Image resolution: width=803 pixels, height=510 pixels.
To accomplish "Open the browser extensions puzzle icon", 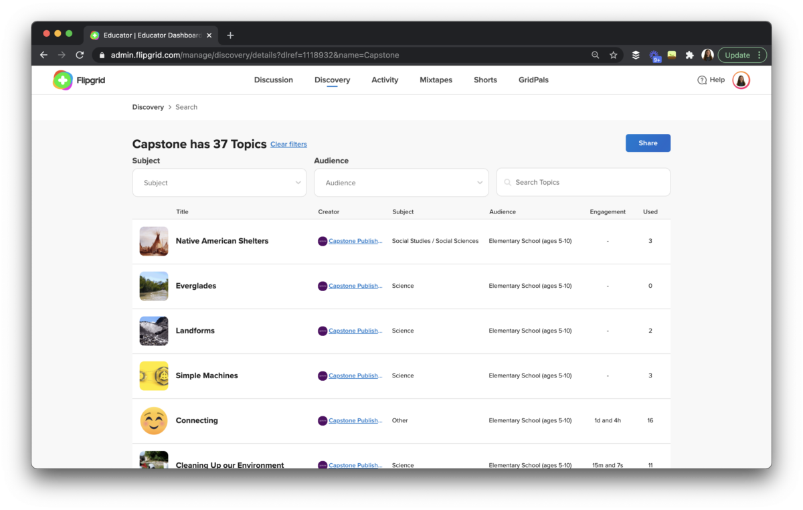I will 689,55.
